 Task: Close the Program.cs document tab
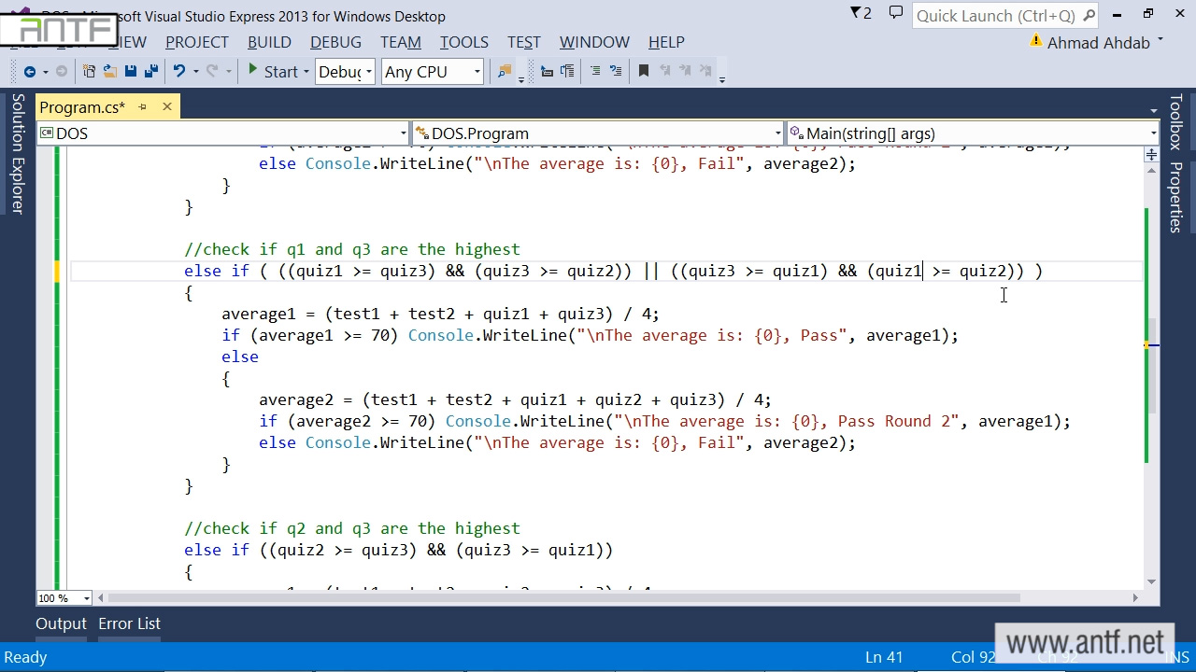pyautogui.click(x=167, y=107)
